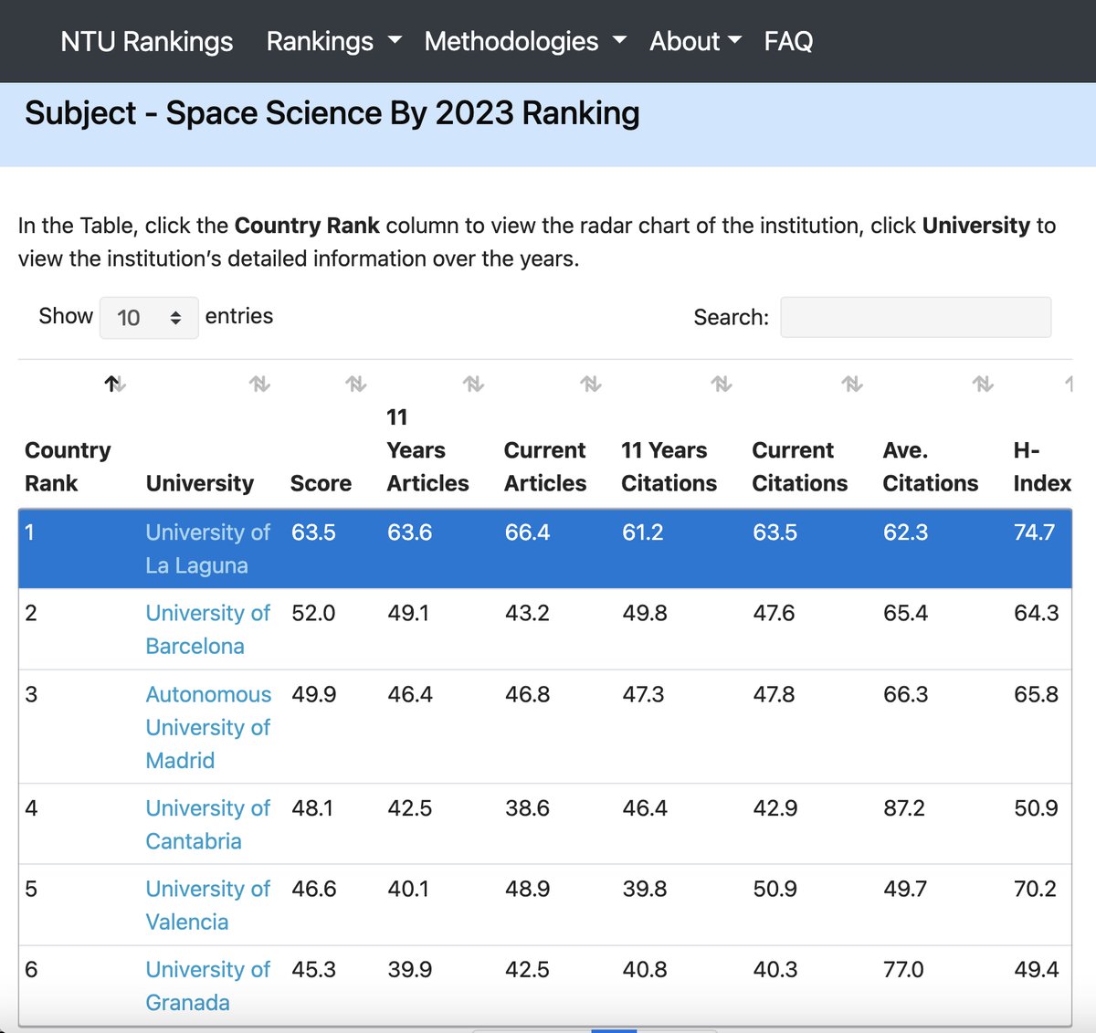
Task: Select score 52.0 for Barcelona
Action: point(313,613)
